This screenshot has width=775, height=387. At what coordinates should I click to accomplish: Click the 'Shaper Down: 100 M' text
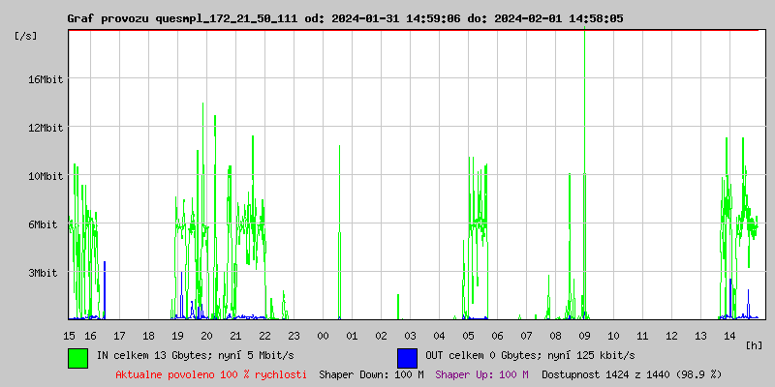click(x=371, y=373)
